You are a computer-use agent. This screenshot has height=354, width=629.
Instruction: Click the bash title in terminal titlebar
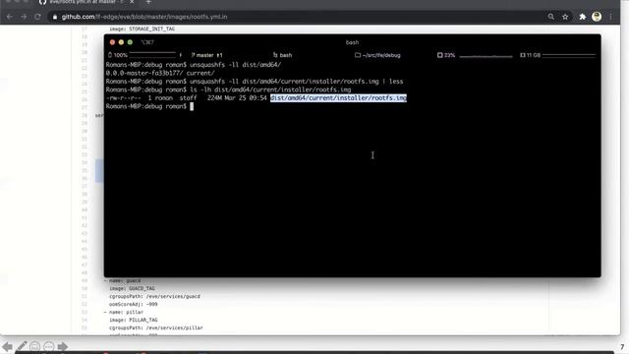pyautogui.click(x=352, y=42)
